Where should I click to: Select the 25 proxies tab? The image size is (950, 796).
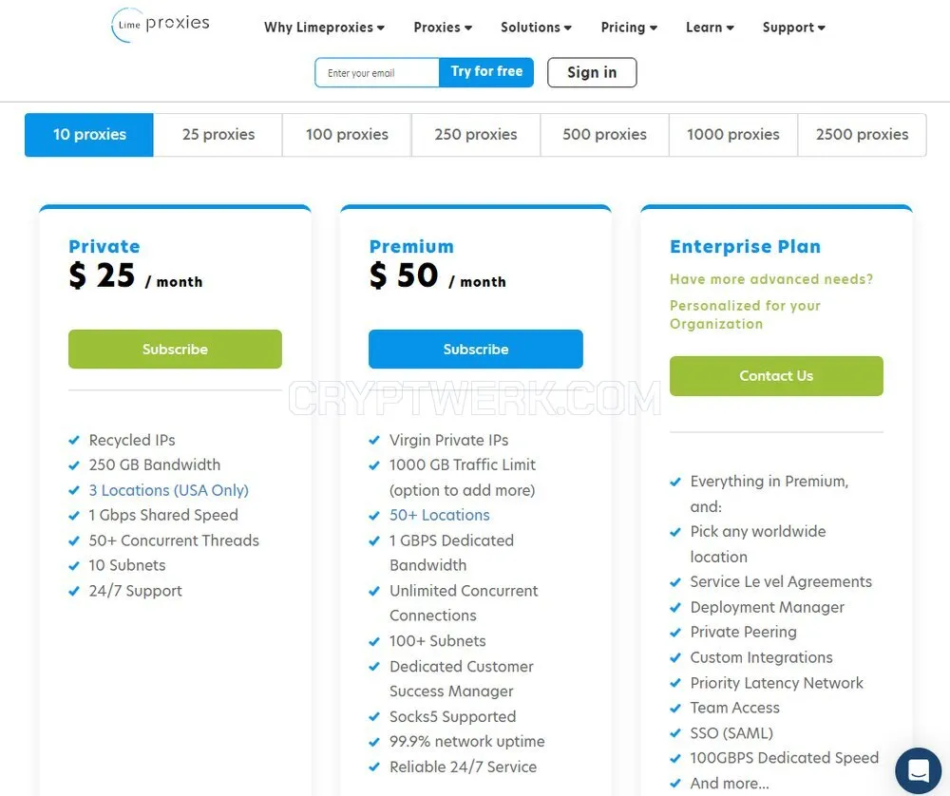coord(218,135)
